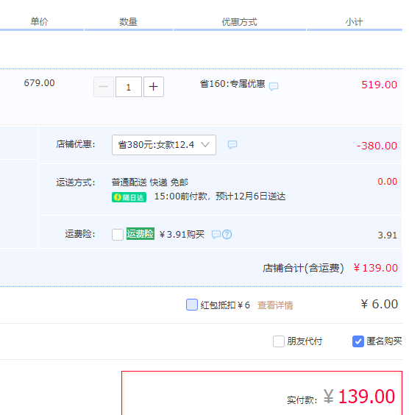Click the 单价 column header
Screen dimensions: 409x415
pyautogui.click(x=39, y=21)
